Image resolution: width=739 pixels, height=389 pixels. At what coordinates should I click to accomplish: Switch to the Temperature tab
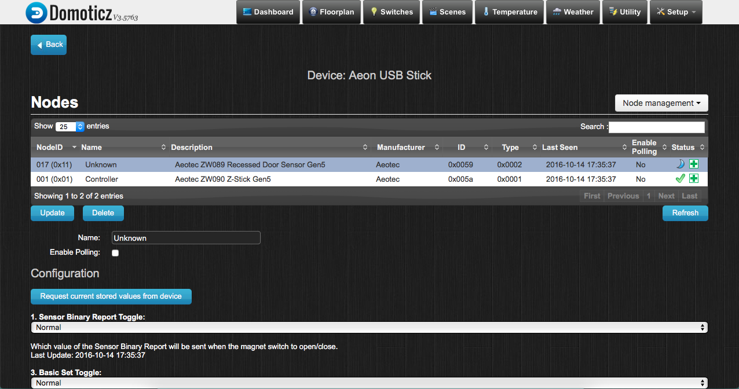coord(510,12)
